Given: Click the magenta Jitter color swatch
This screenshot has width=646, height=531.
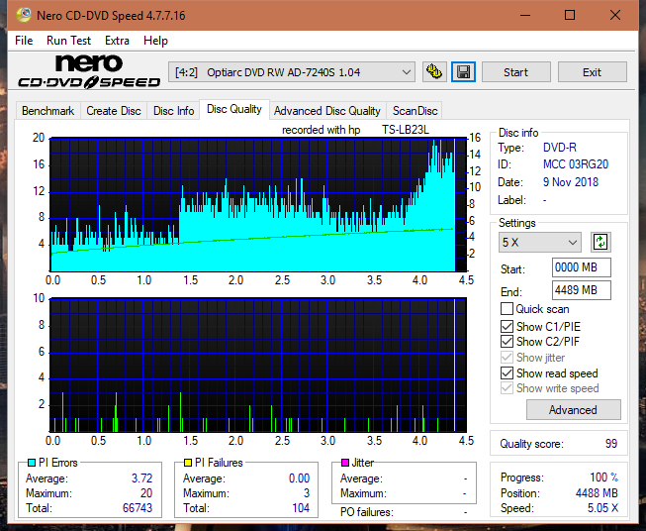Looking at the screenshot, I should click(345, 463).
